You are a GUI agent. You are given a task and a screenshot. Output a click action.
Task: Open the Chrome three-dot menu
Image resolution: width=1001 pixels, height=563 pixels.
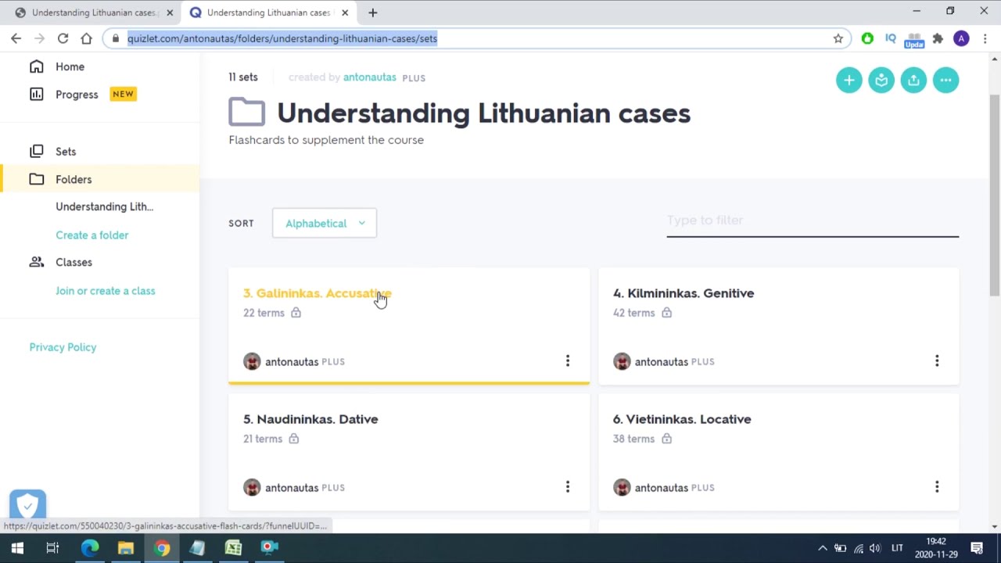click(985, 38)
